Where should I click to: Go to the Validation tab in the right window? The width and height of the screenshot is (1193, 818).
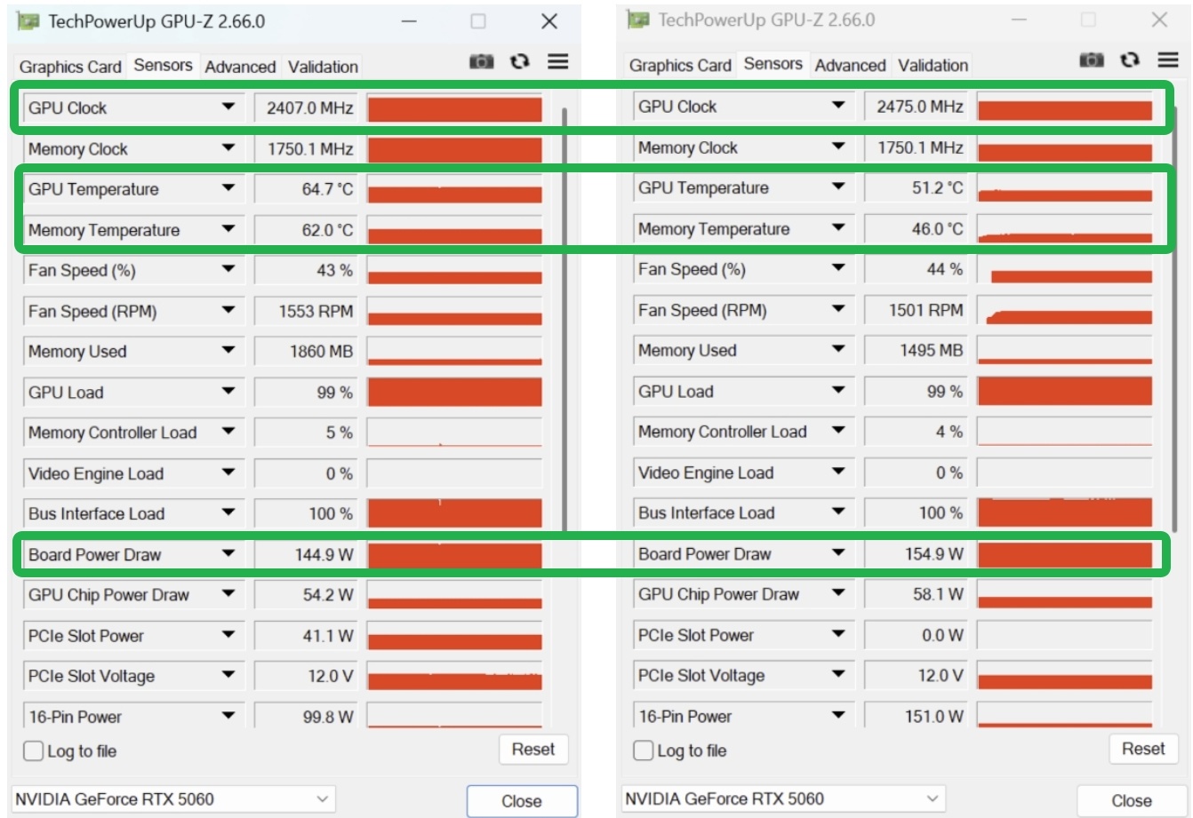933,66
